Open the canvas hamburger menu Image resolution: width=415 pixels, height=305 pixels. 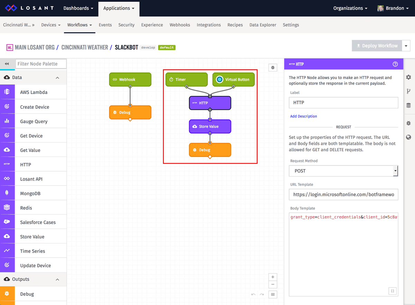273,295
